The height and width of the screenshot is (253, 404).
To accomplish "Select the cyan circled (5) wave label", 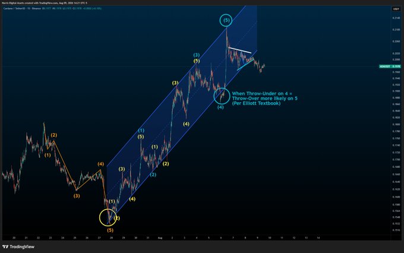I will point(226,20).
